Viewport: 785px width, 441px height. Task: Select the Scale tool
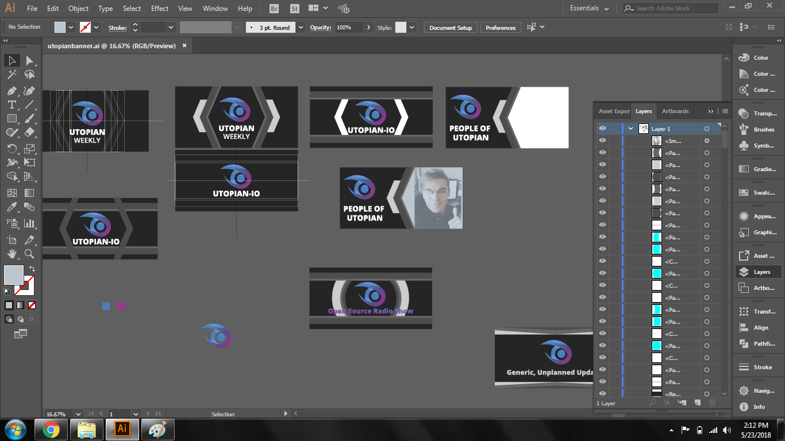click(29, 148)
